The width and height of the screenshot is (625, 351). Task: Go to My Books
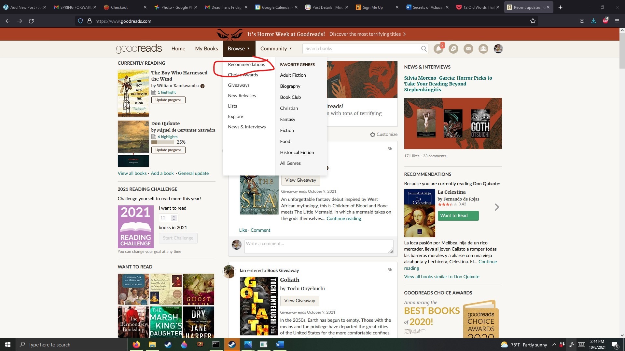tap(206, 49)
